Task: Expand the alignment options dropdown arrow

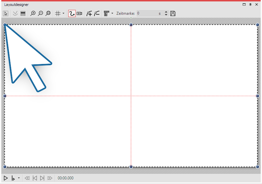Action: click(x=112, y=13)
